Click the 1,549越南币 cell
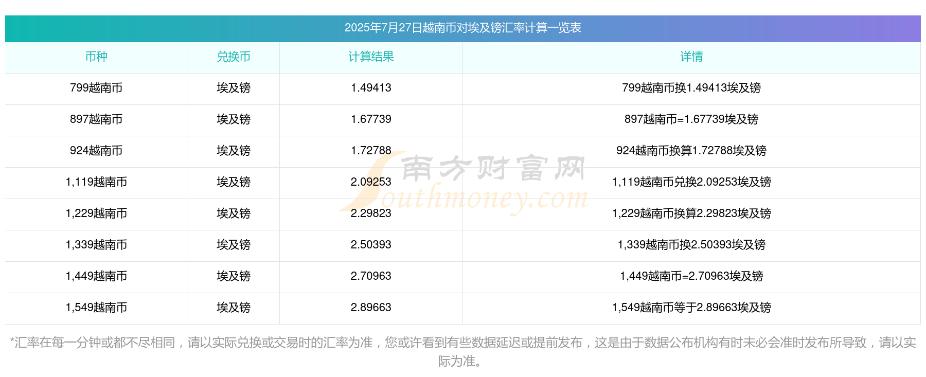926x377 pixels. pos(96,308)
